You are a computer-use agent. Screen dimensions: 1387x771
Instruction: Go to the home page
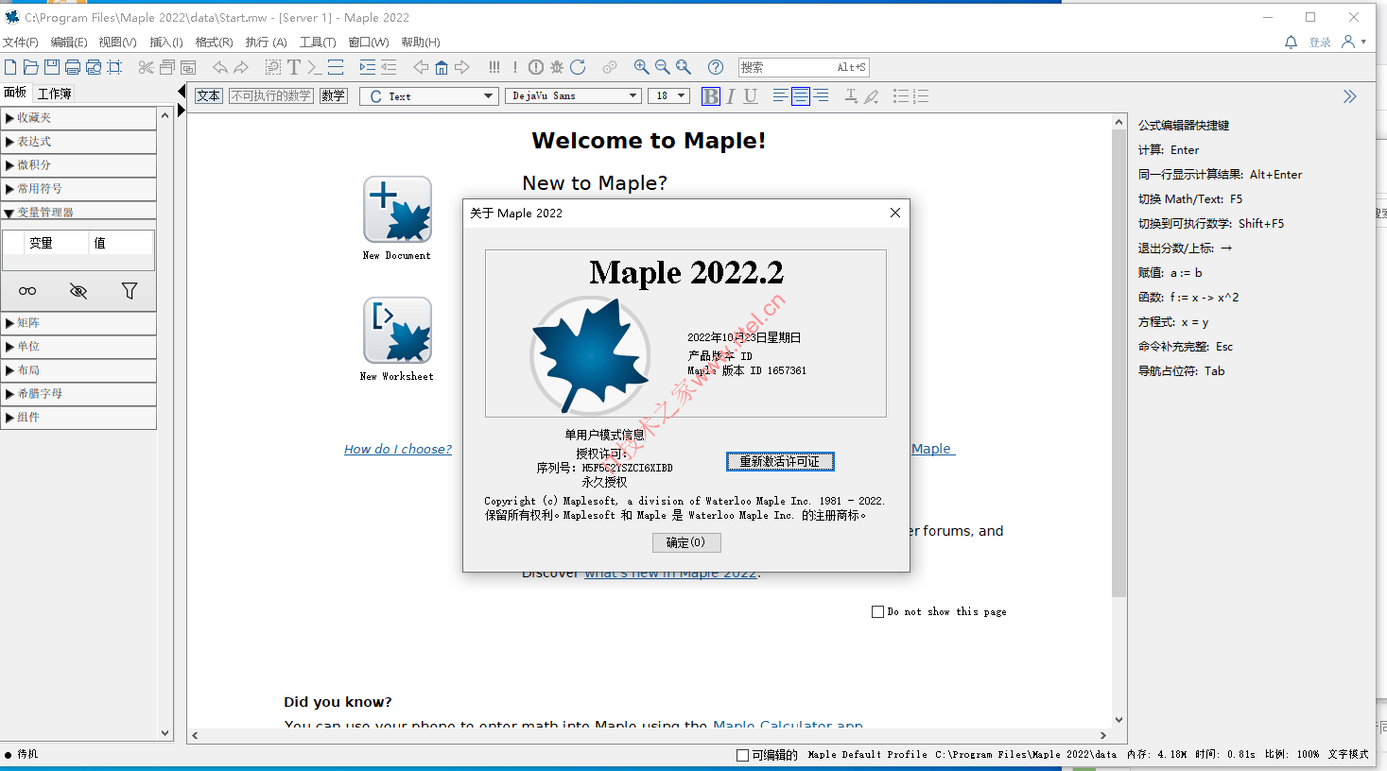442,67
